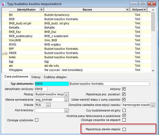Select the BWIG row

(76, 44)
